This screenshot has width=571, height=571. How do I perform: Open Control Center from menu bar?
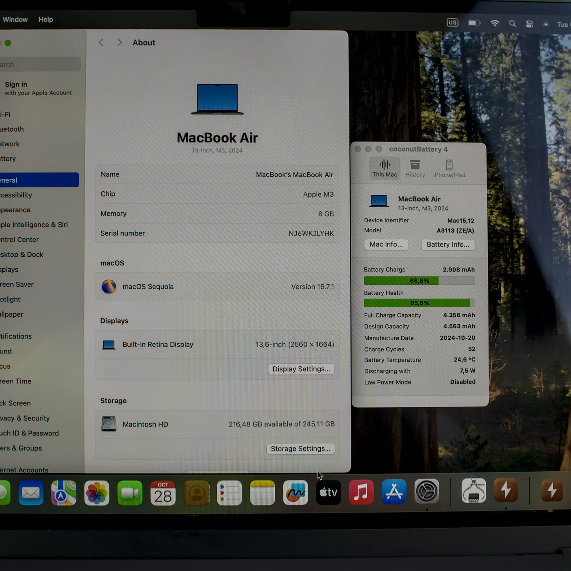[529, 24]
